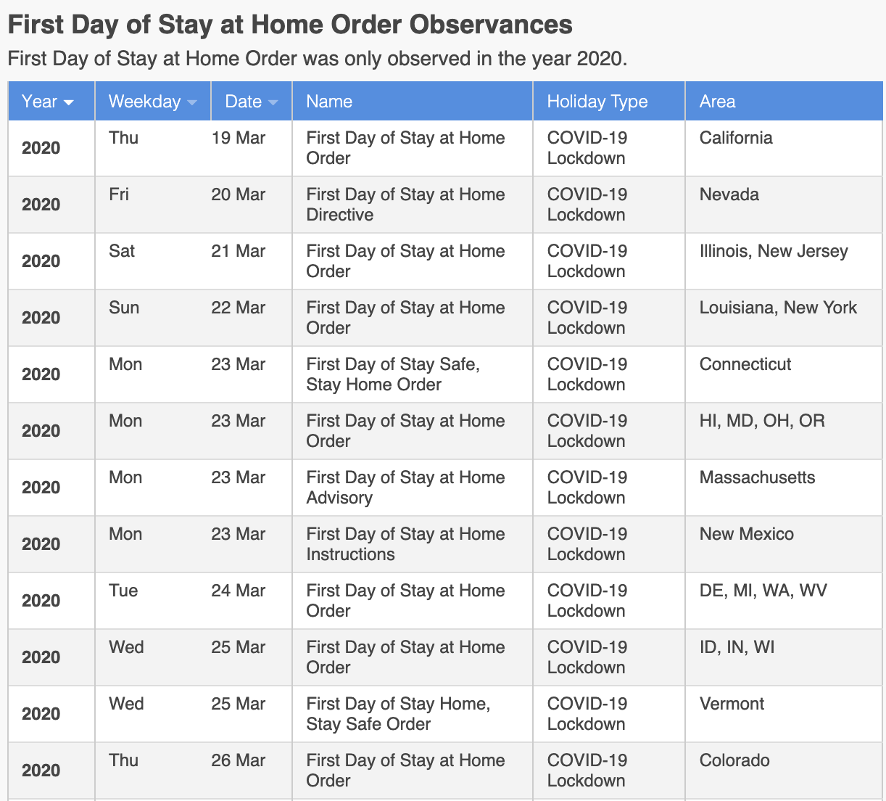
Task: Click First Day of Stay Home, Stay Safe Order
Action: [397, 714]
